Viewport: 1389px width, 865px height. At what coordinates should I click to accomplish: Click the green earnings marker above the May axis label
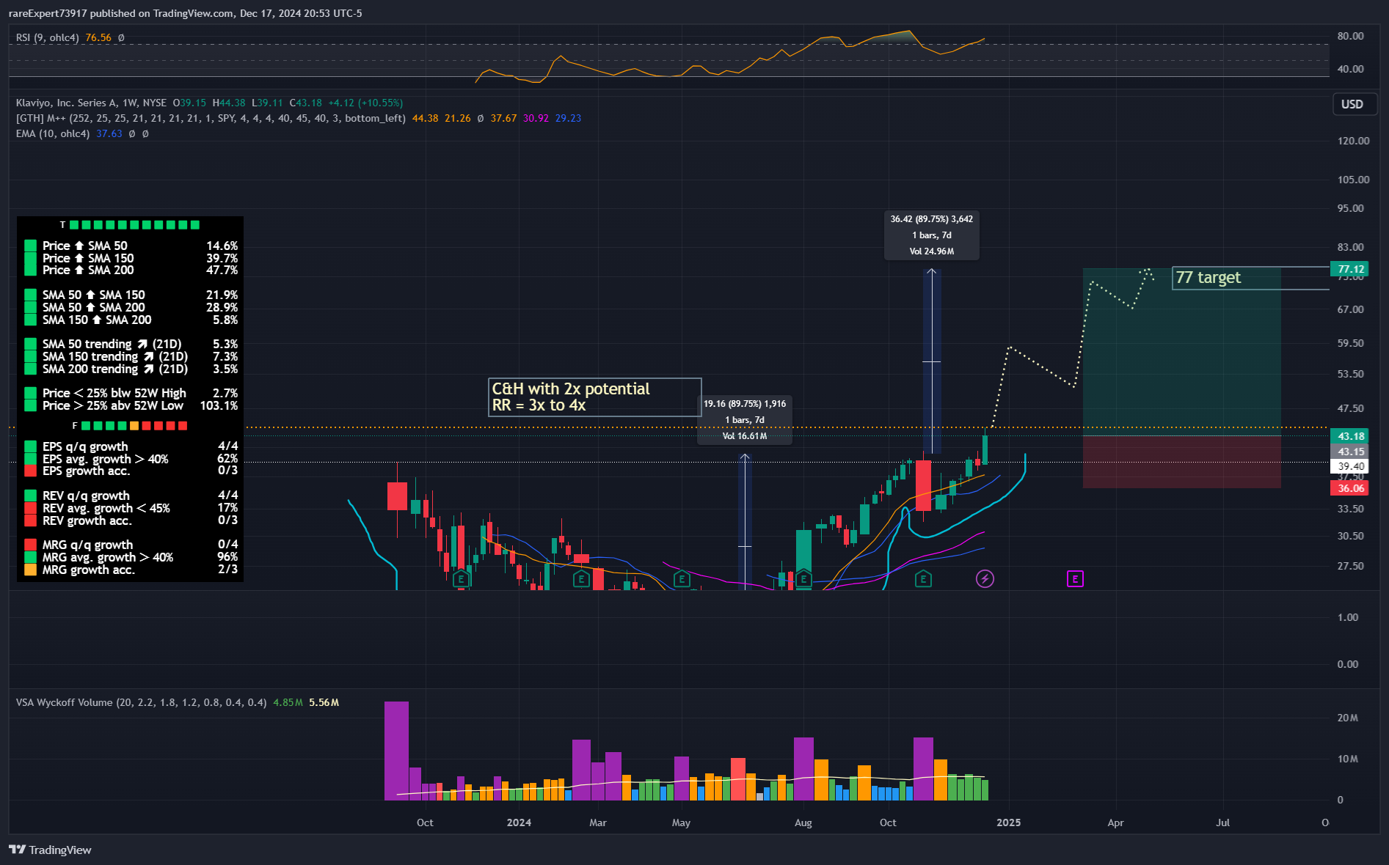pyautogui.click(x=682, y=579)
